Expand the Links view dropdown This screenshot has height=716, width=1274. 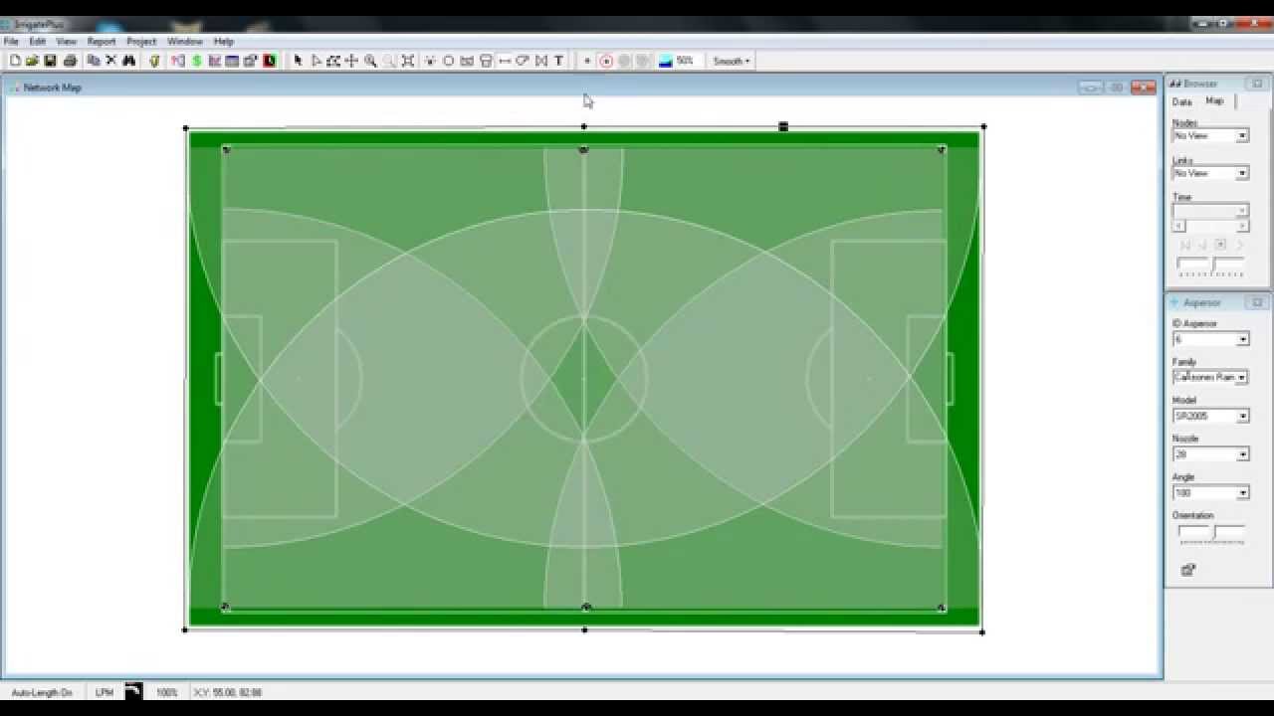pyautogui.click(x=1242, y=173)
